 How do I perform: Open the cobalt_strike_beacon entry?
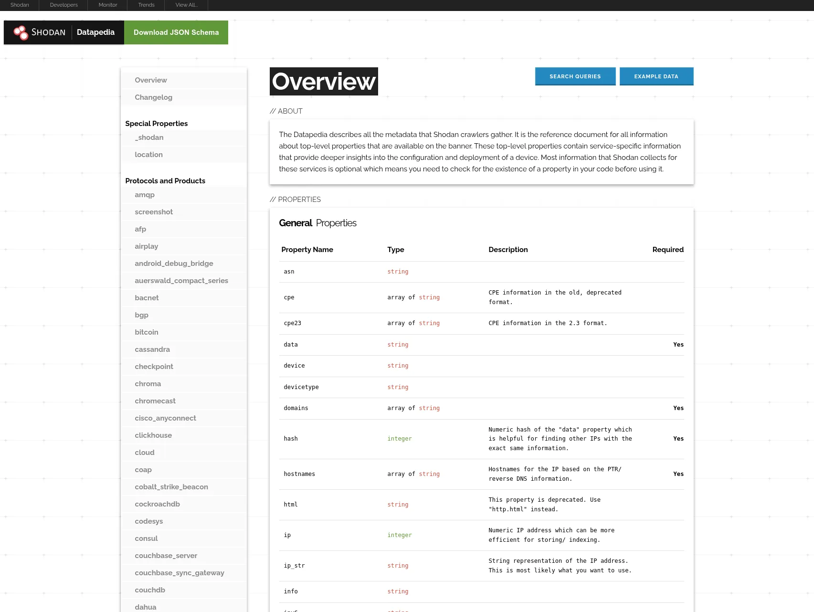(171, 486)
